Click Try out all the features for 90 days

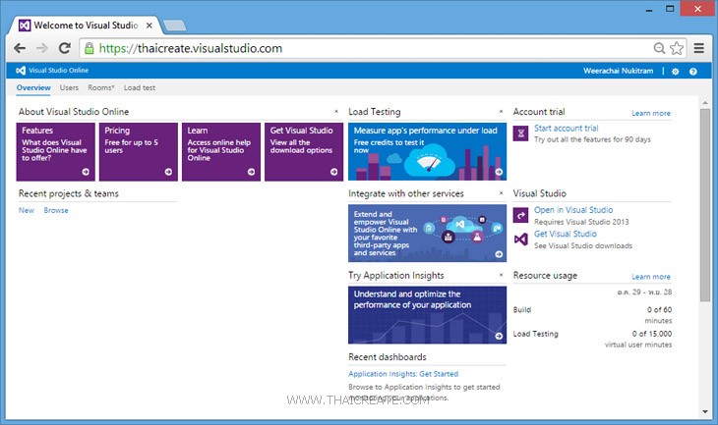pyautogui.click(x=592, y=139)
